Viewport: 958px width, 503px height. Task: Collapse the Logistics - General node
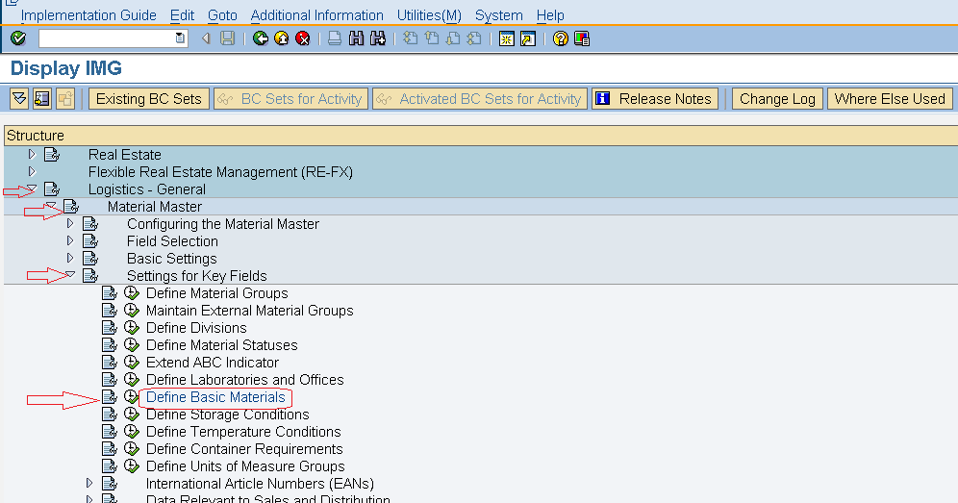tap(32, 189)
